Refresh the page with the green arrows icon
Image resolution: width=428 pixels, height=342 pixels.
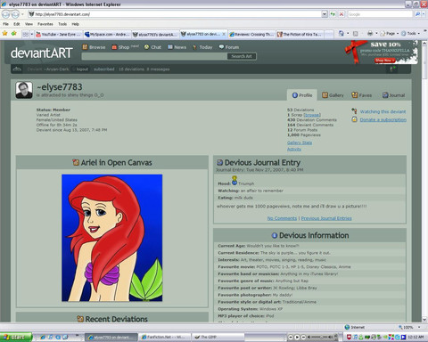coord(333,14)
